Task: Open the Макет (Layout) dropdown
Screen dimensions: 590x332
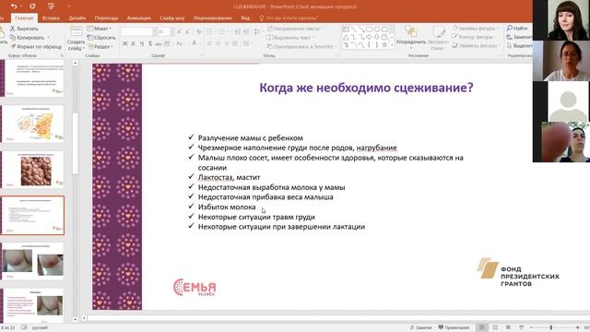Action: tap(100, 29)
